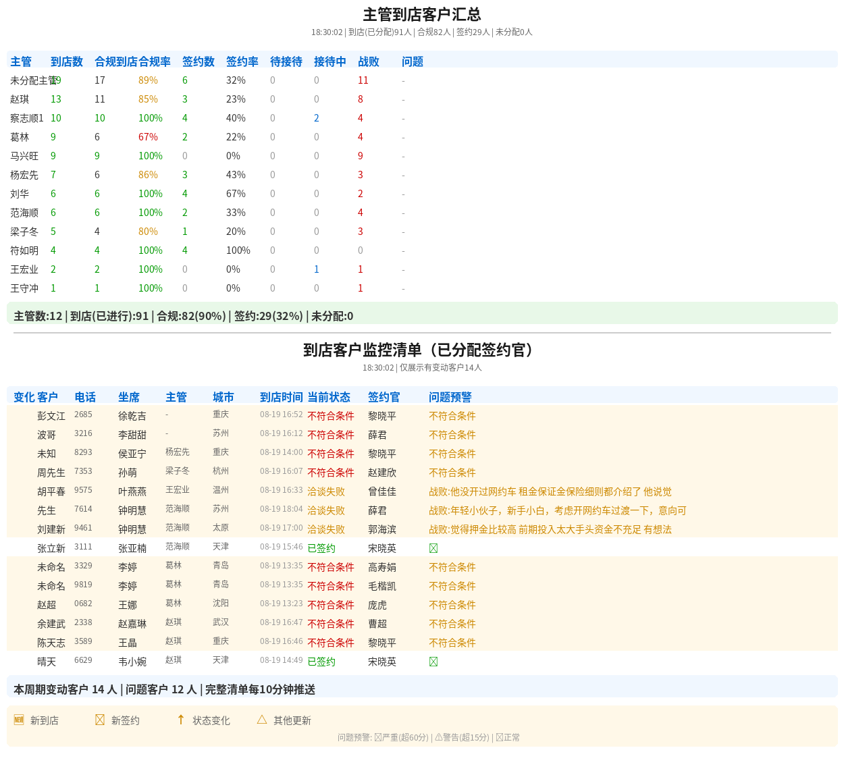
Task: Click the 签约率 column header
Action: click(x=242, y=61)
